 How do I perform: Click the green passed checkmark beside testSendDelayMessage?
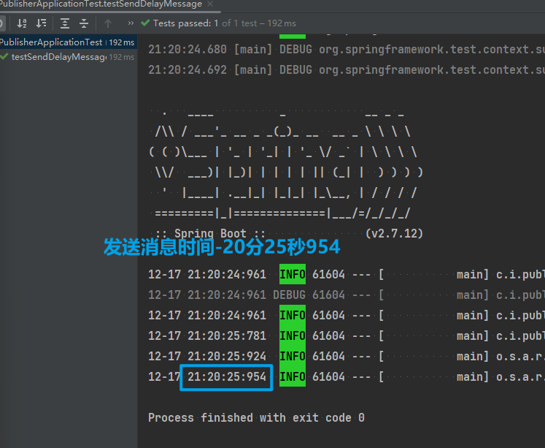[x=5, y=57]
